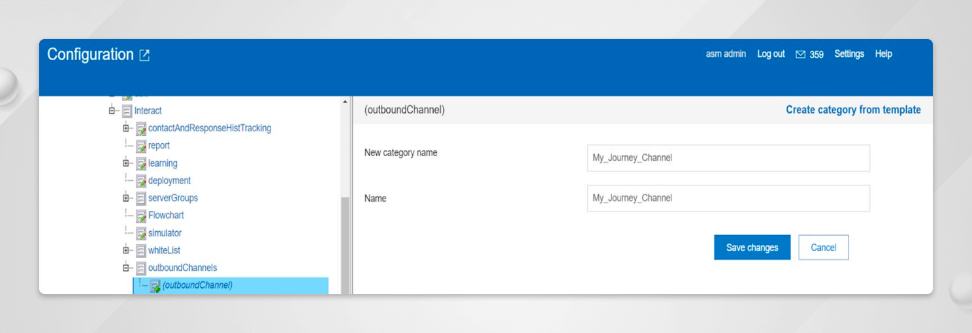972x333 pixels.
Task: Click the deployment node icon
Action: (x=141, y=181)
